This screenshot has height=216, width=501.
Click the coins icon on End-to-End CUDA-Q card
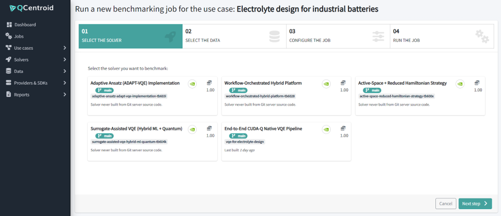click(343, 128)
